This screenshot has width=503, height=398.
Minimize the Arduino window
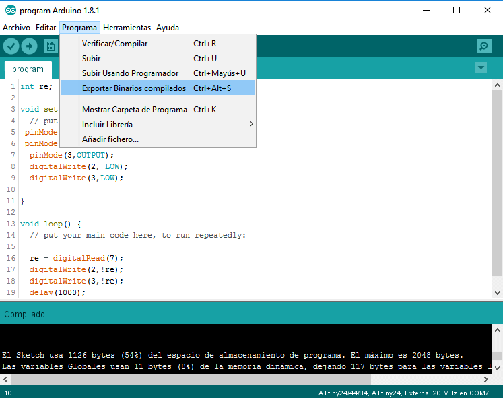[426, 10]
